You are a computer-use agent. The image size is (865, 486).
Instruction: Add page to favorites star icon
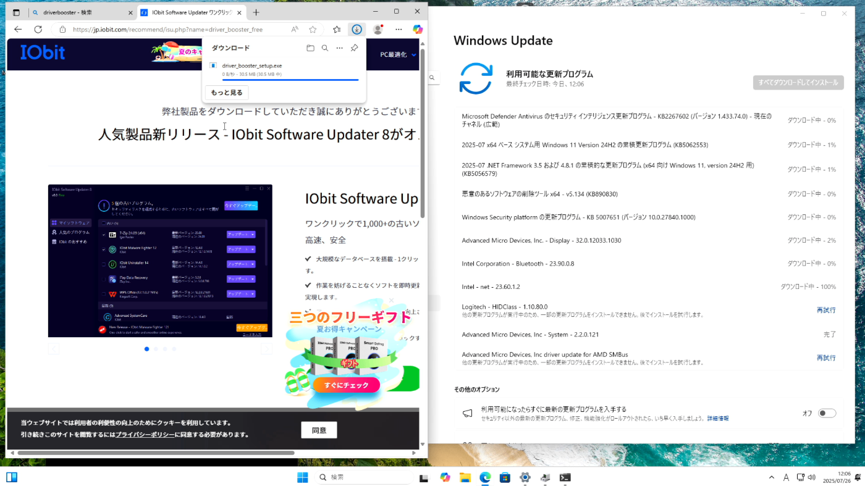(x=313, y=29)
